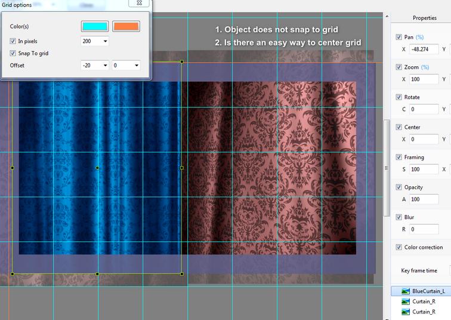Click the BlueCurtain_L object image icon

pos(406,291)
